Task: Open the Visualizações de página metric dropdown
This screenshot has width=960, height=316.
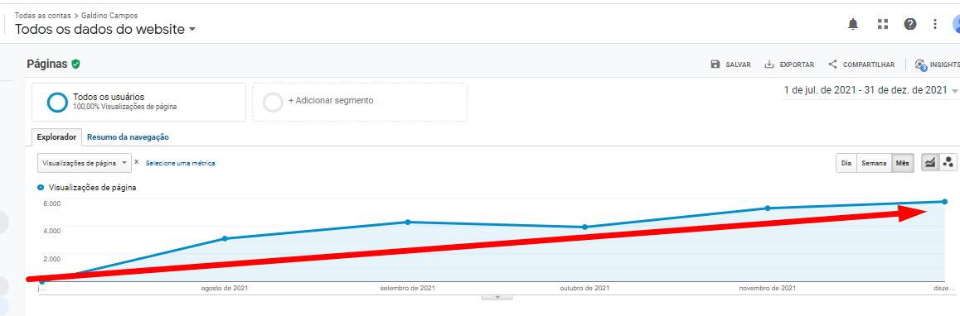Action: click(85, 163)
